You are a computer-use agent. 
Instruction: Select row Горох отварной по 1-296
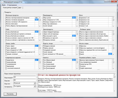pos(22,50)
